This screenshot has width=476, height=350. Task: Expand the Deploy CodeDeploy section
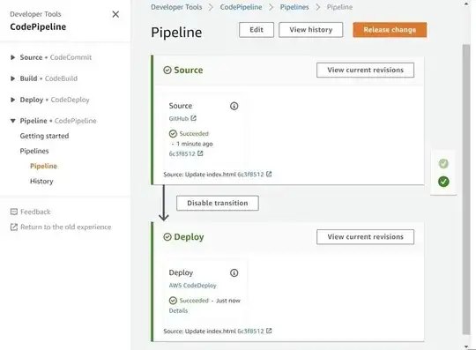click(x=12, y=100)
